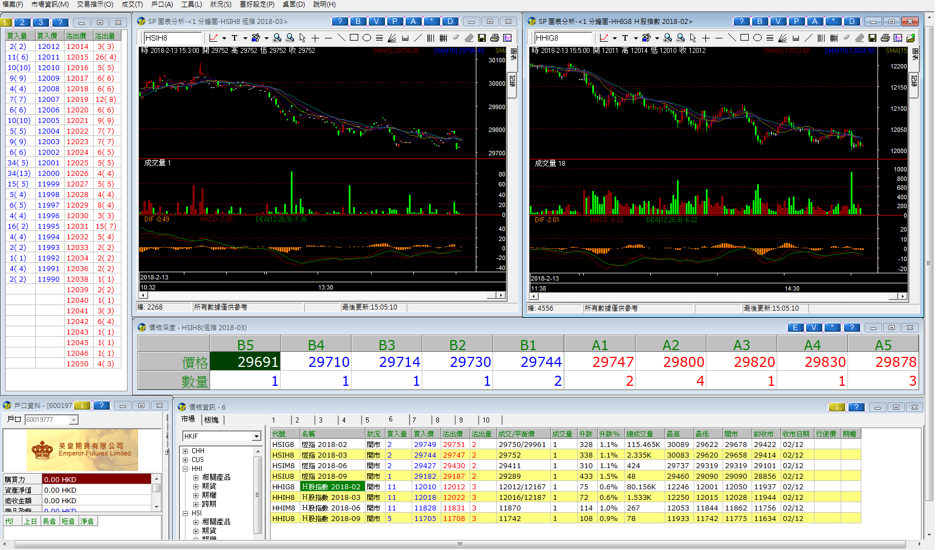This screenshot has width=936, height=550.
Task: Click page 3 button in order book panel
Action: tap(41, 22)
